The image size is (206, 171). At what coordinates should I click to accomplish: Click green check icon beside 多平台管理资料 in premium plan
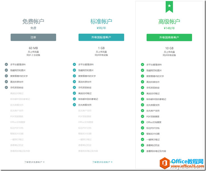142,65
